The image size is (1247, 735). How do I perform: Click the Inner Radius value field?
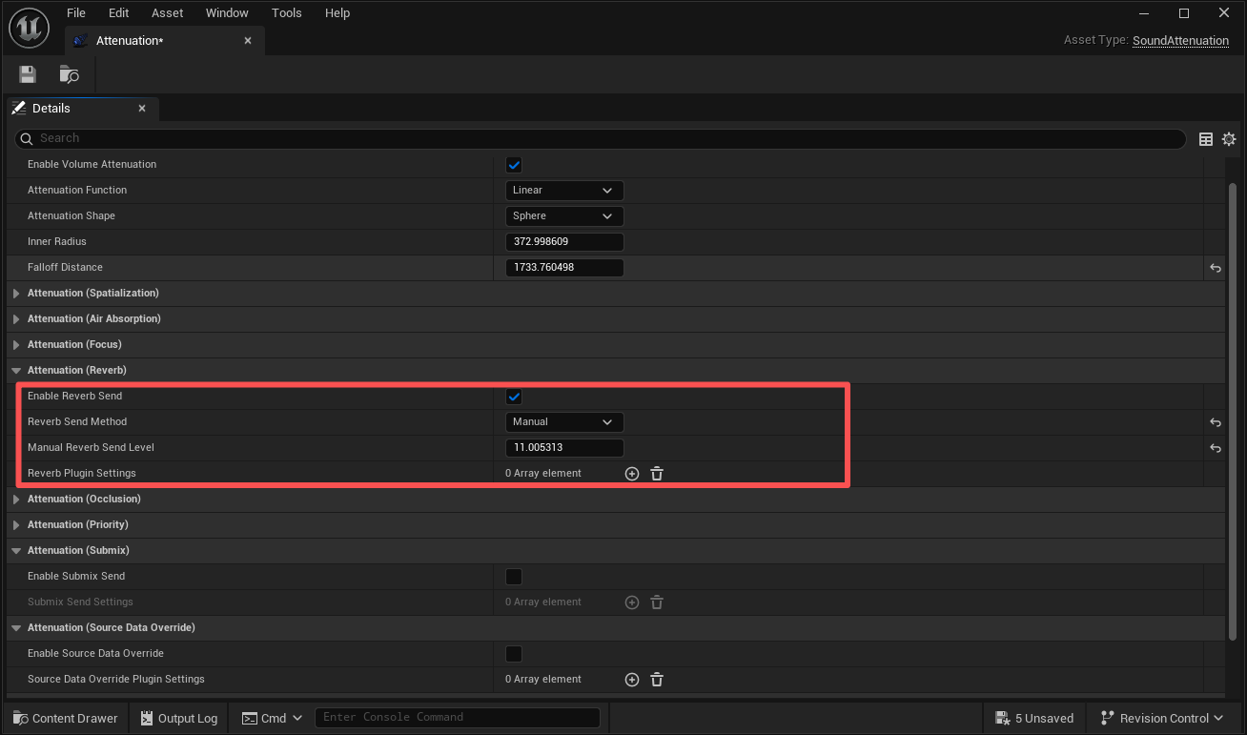[563, 242]
